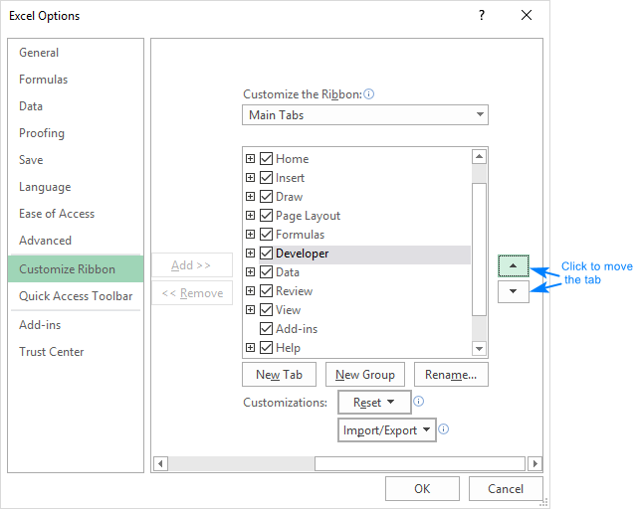638x509 pixels.
Task: Switch to the Formulas options category
Action: tap(44, 80)
